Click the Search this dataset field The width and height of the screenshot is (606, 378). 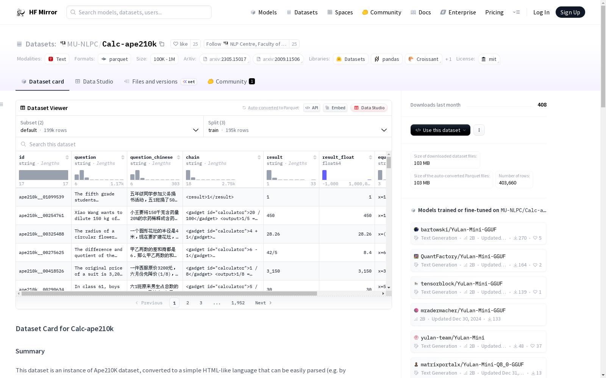point(204,144)
